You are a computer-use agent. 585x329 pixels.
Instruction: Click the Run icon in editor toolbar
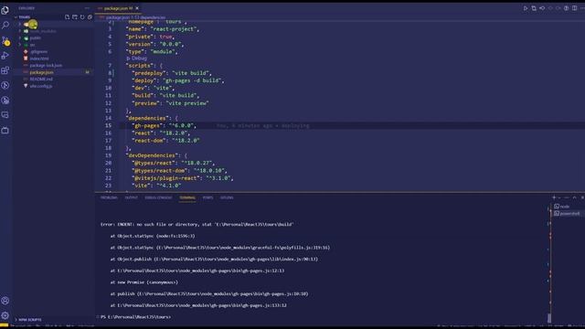click(x=526, y=8)
